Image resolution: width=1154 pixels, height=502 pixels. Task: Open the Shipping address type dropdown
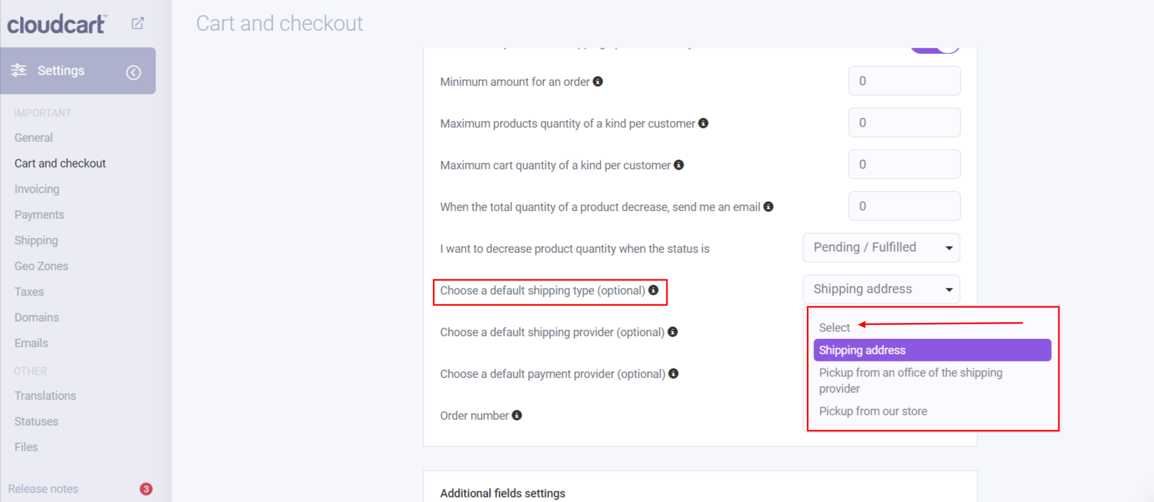click(x=881, y=290)
